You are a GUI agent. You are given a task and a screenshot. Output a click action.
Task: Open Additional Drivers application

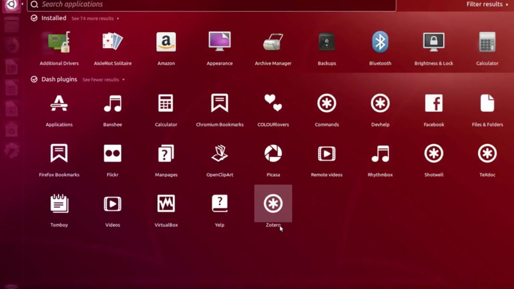coord(59,42)
